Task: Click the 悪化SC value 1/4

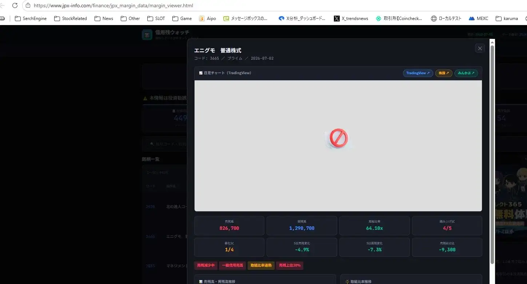Action: [x=229, y=250]
